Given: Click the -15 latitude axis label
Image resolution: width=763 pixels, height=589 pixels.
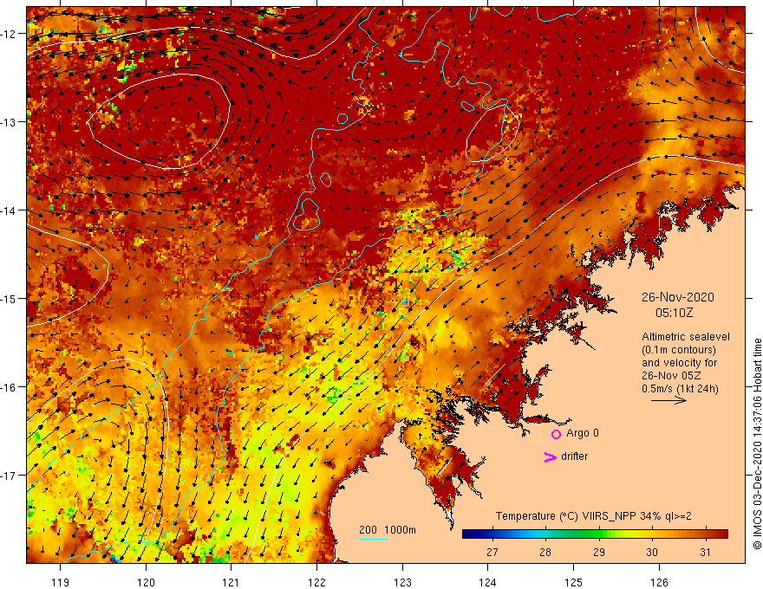Looking at the screenshot, I should 9,298.
